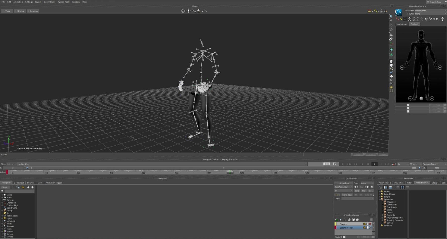Image resolution: width=447 pixels, height=239 pixels.
Task: Open the Source dropdown showing None
Action: (x=430, y=14)
